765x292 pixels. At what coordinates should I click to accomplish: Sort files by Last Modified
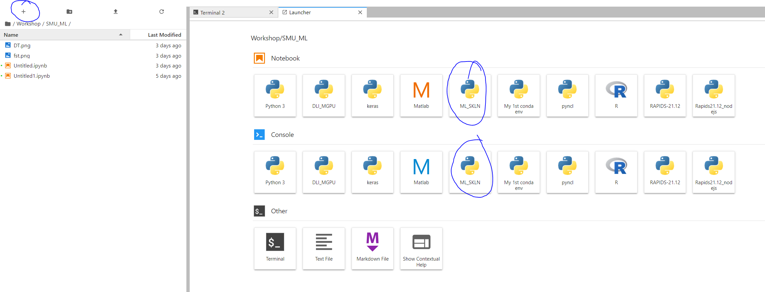158,35
